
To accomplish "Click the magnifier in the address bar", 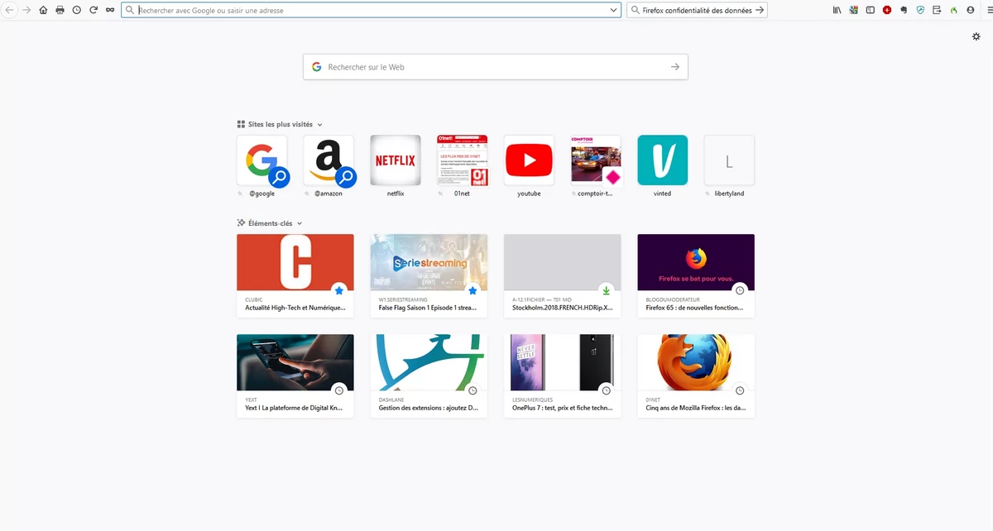I will tap(130, 10).
